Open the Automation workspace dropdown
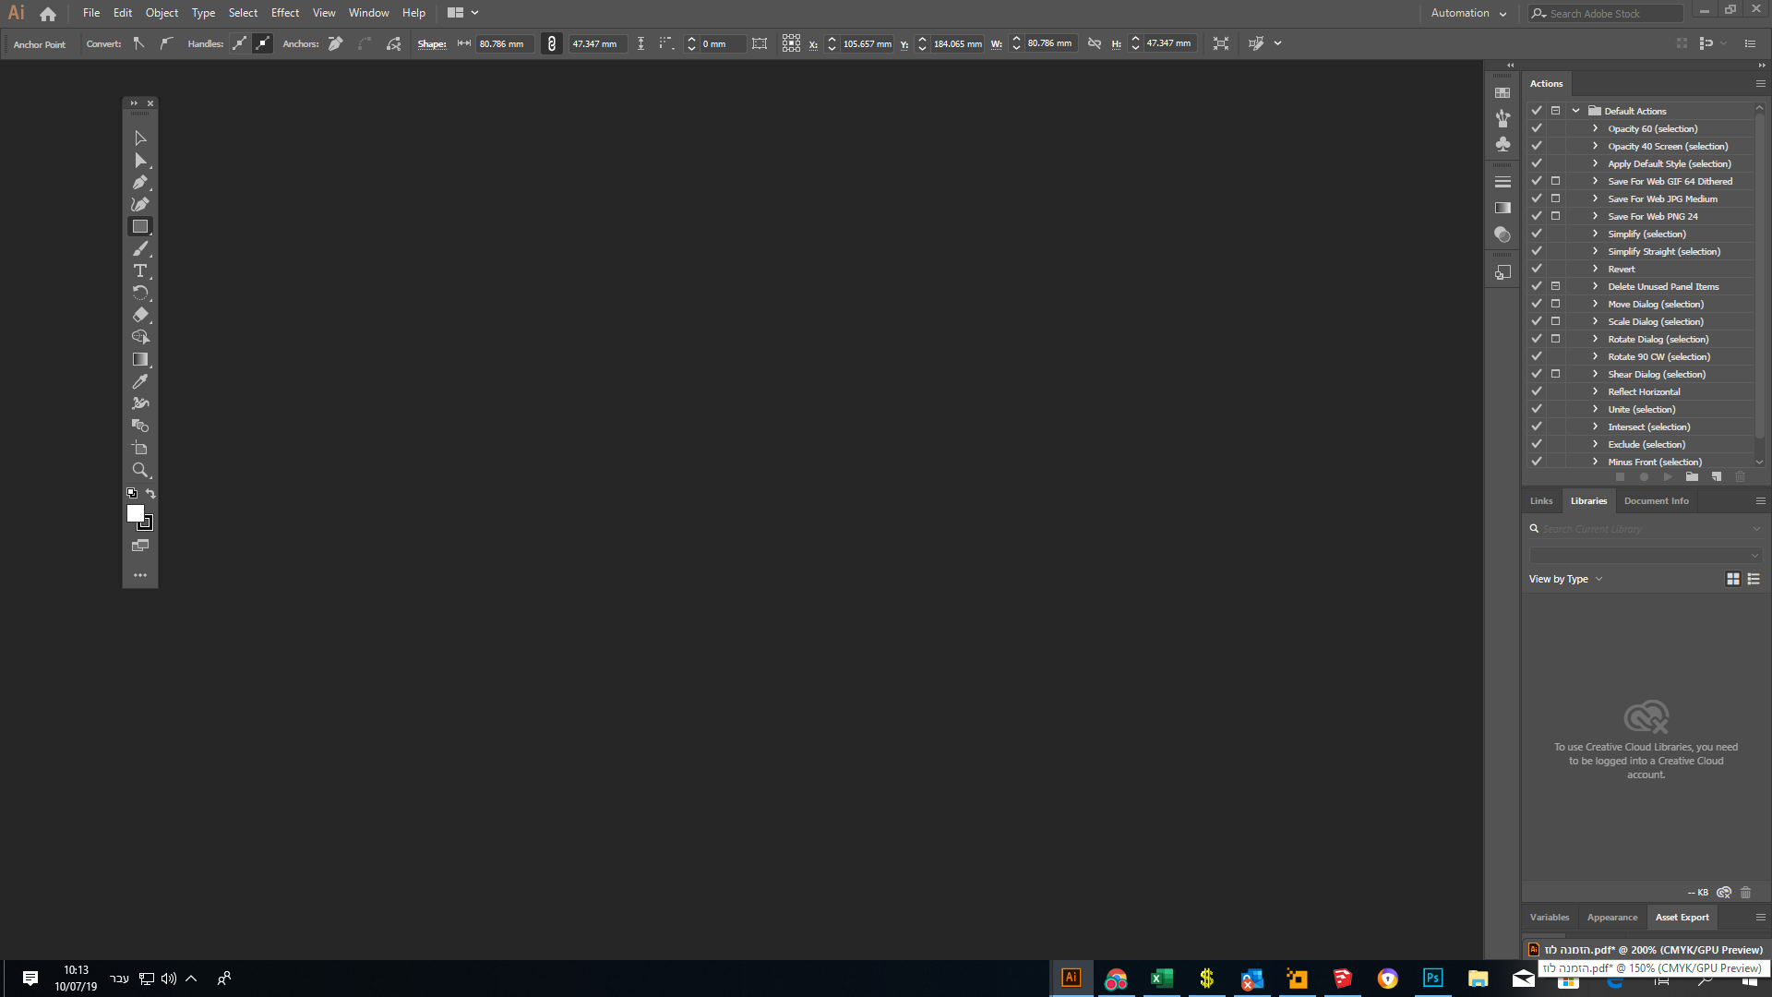The image size is (1772, 997). pyautogui.click(x=1468, y=13)
